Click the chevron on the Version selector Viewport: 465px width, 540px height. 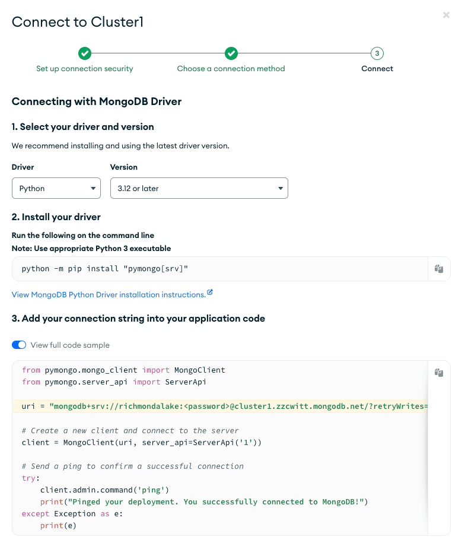[x=279, y=188]
